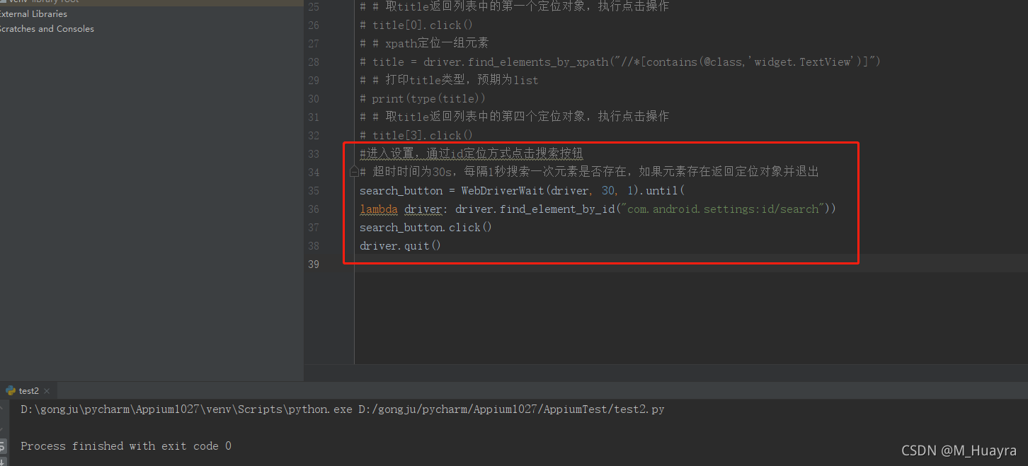
Task: Click line number 33 in the gutter
Action: (314, 154)
